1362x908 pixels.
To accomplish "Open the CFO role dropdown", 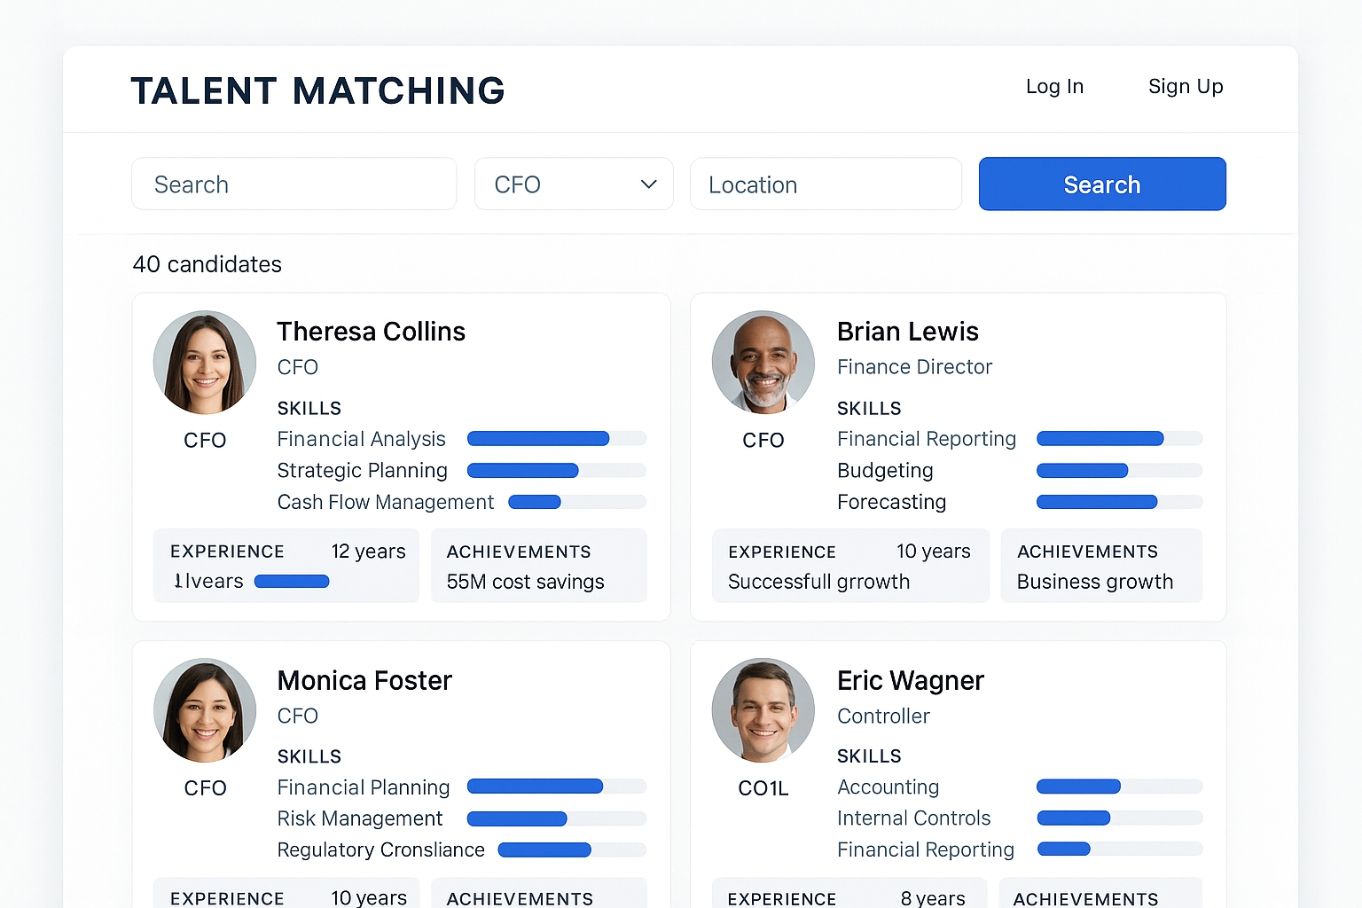I will click(573, 184).
